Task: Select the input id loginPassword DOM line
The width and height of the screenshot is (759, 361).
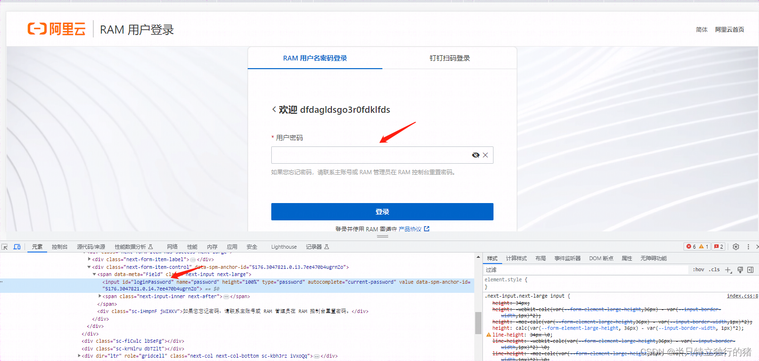Action: (237, 285)
